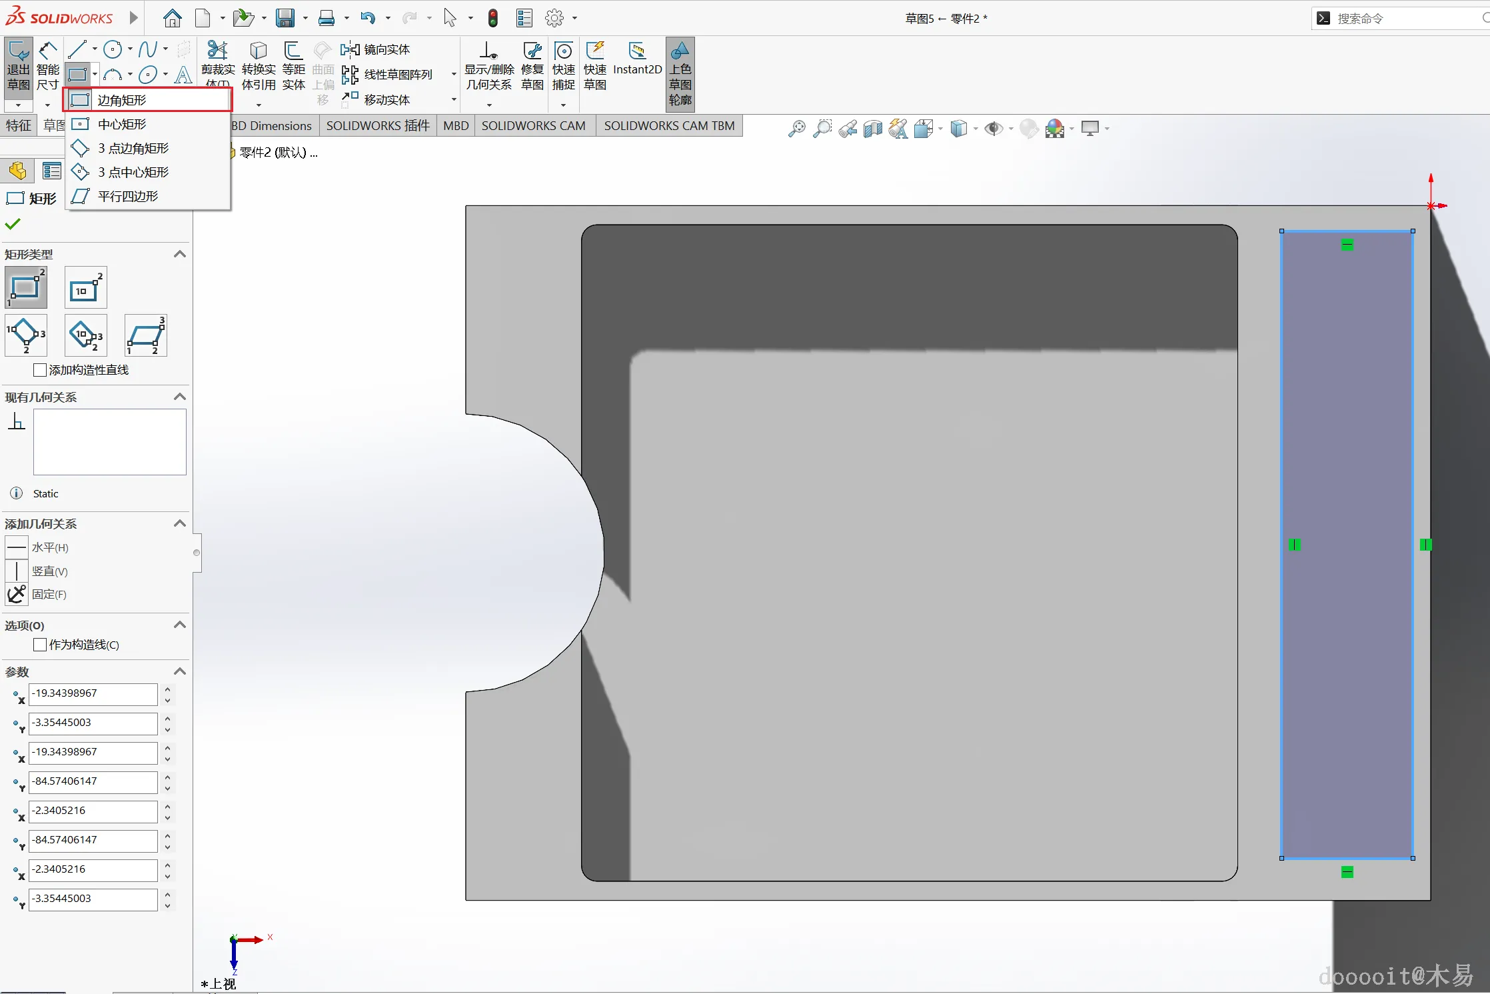Collapse the 矩形类型 section
The image size is (1490, 994).
click(179, 254)
